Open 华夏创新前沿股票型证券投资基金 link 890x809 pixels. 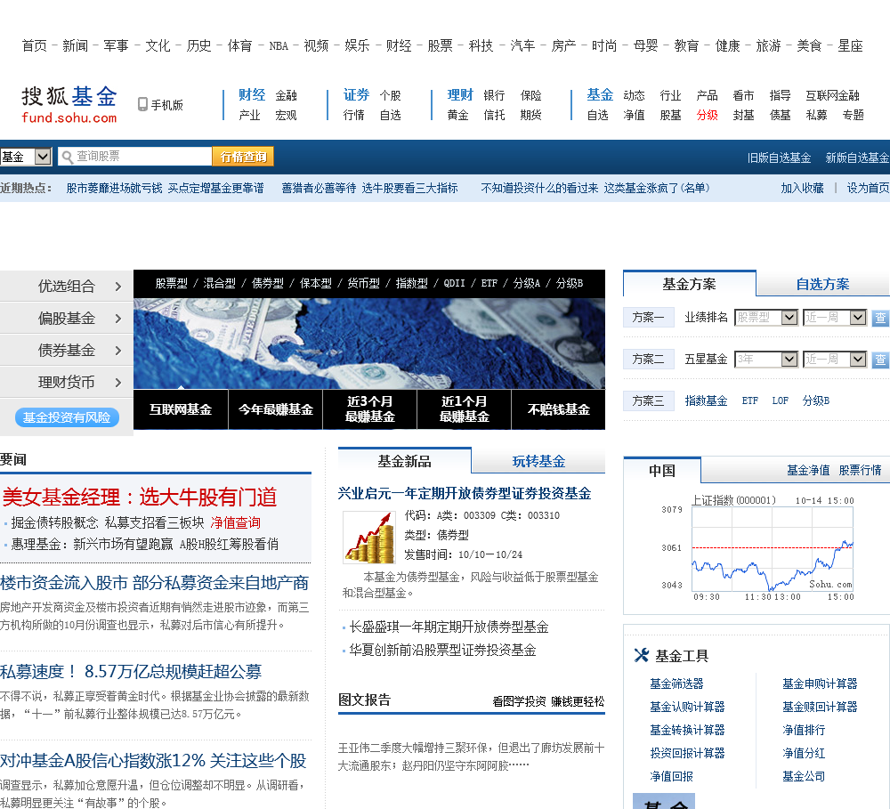click(442, 650)
